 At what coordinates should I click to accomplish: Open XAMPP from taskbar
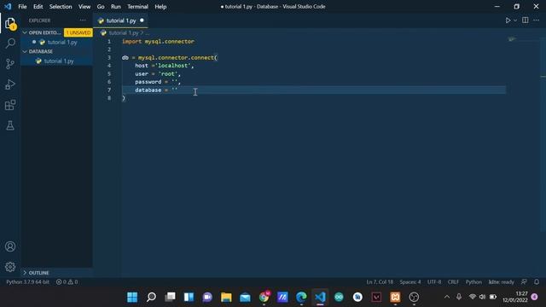click(395, 297)
